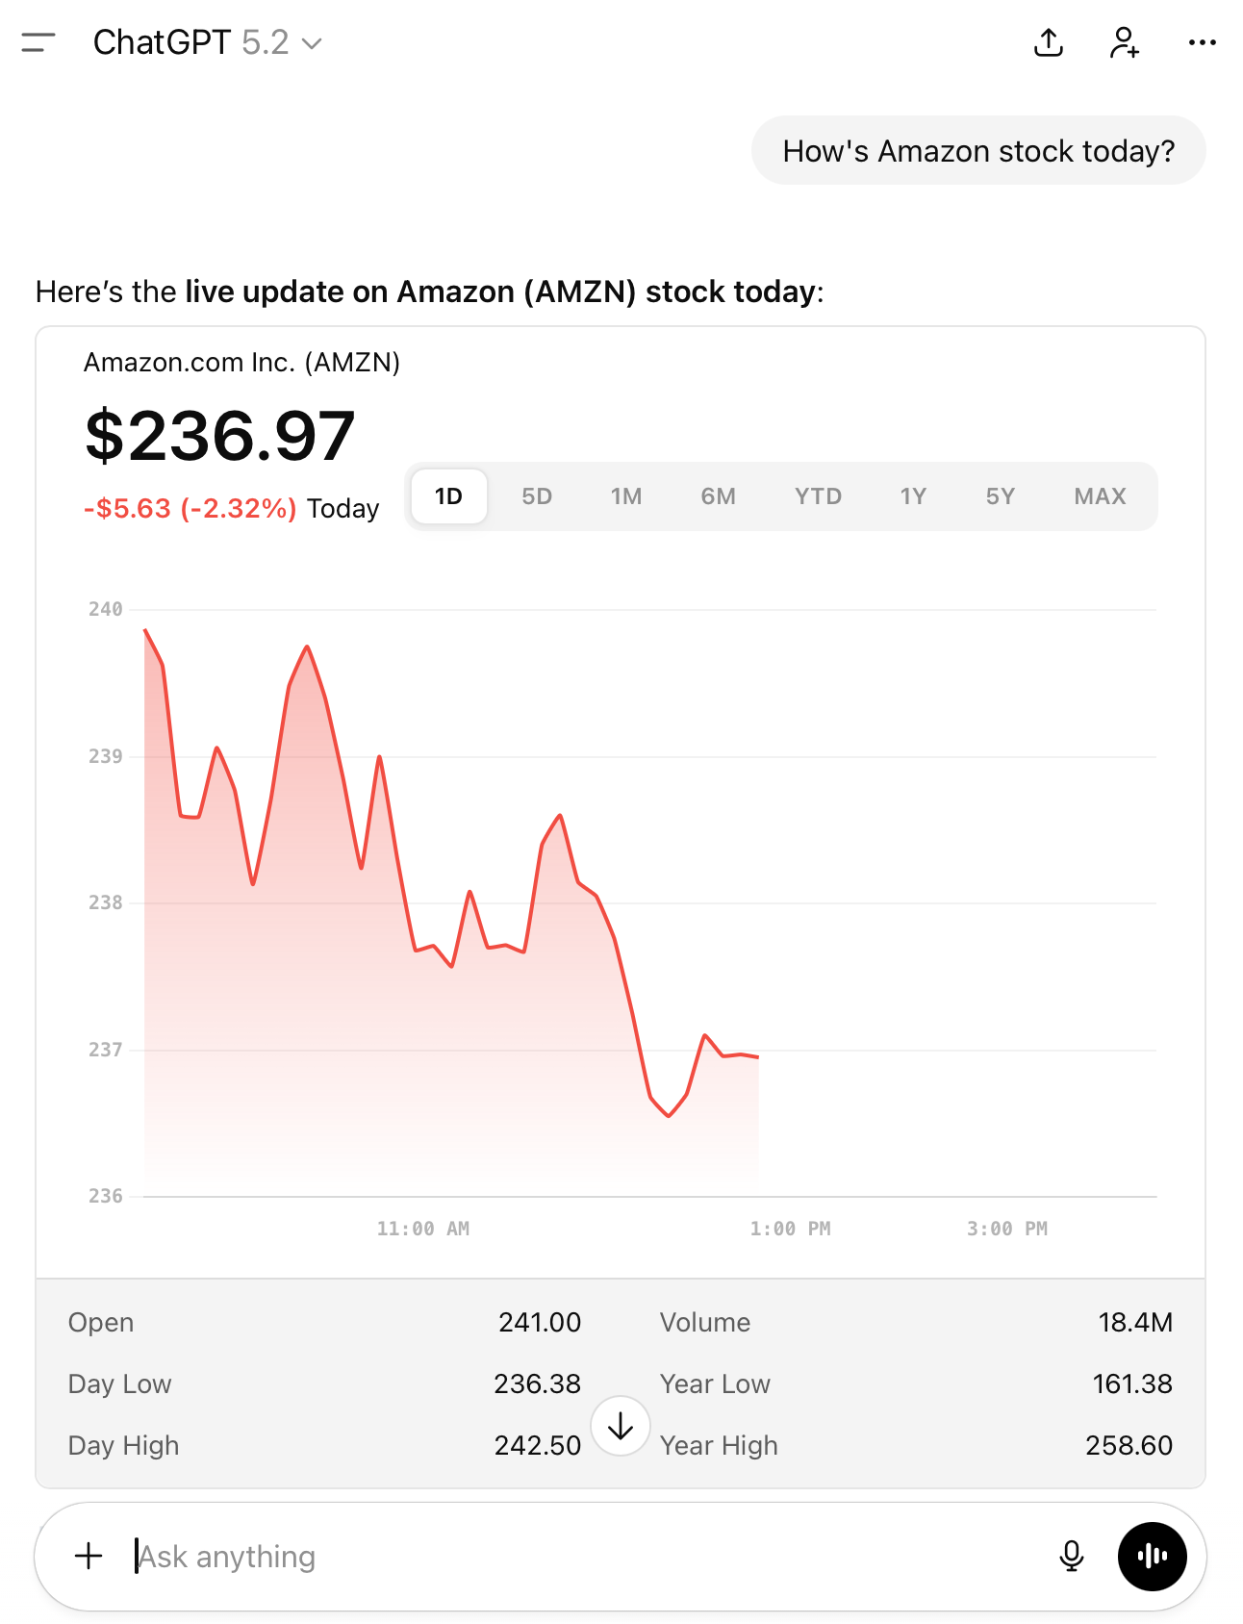This screenshot has height=1624, width=1243.
Task: Click the user's question bubble
Action: pos(977,150)
